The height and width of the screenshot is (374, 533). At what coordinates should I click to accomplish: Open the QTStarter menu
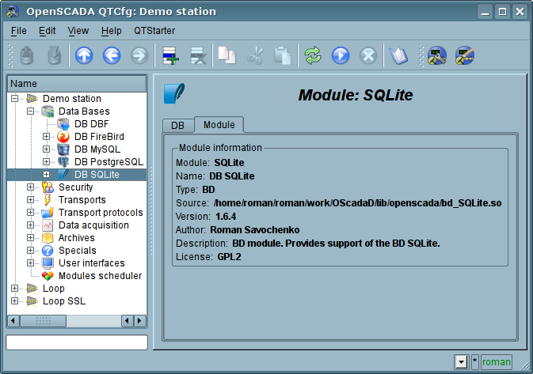(154, 31)
